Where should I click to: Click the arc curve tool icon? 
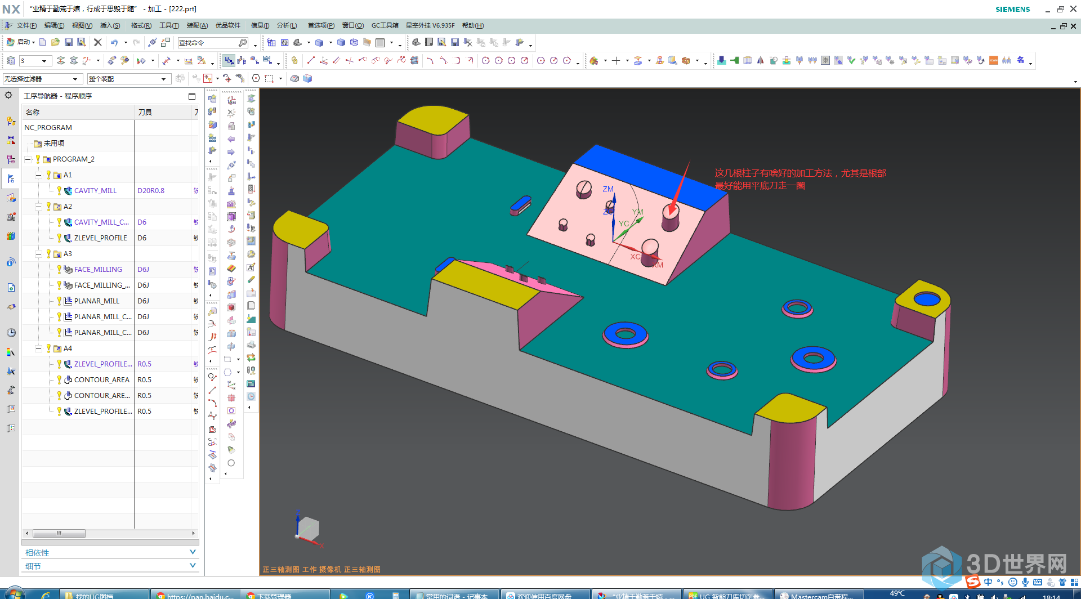point(430,60)
